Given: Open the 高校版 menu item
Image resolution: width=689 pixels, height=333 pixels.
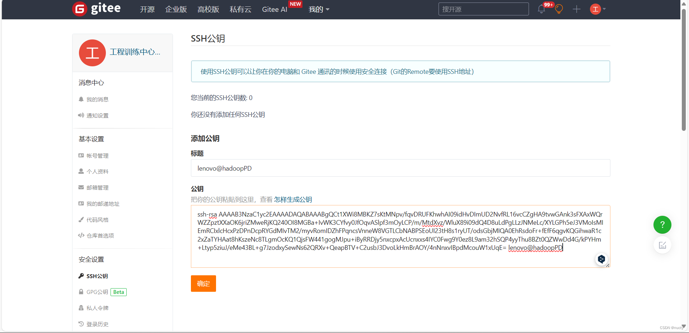Looking at the screenshot, I should [208, 9].
